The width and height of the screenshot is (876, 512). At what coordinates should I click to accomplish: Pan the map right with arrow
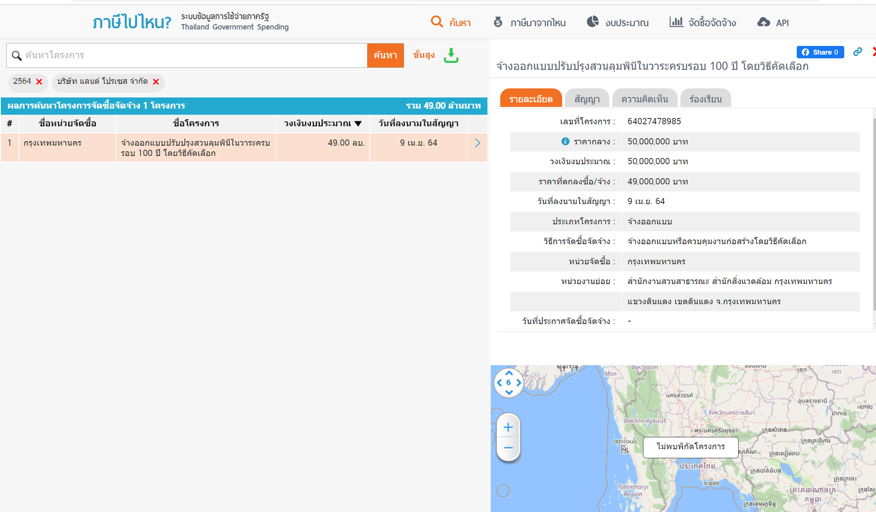click(519, 382)
